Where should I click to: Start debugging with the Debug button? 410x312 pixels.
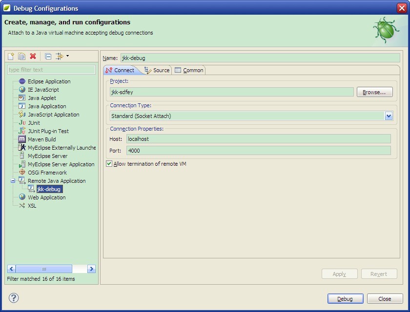[345, 298]
